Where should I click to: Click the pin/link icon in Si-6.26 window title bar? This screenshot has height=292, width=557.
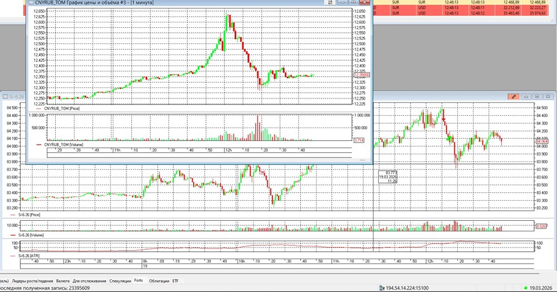pyautogui.click(x=514, y=97)
